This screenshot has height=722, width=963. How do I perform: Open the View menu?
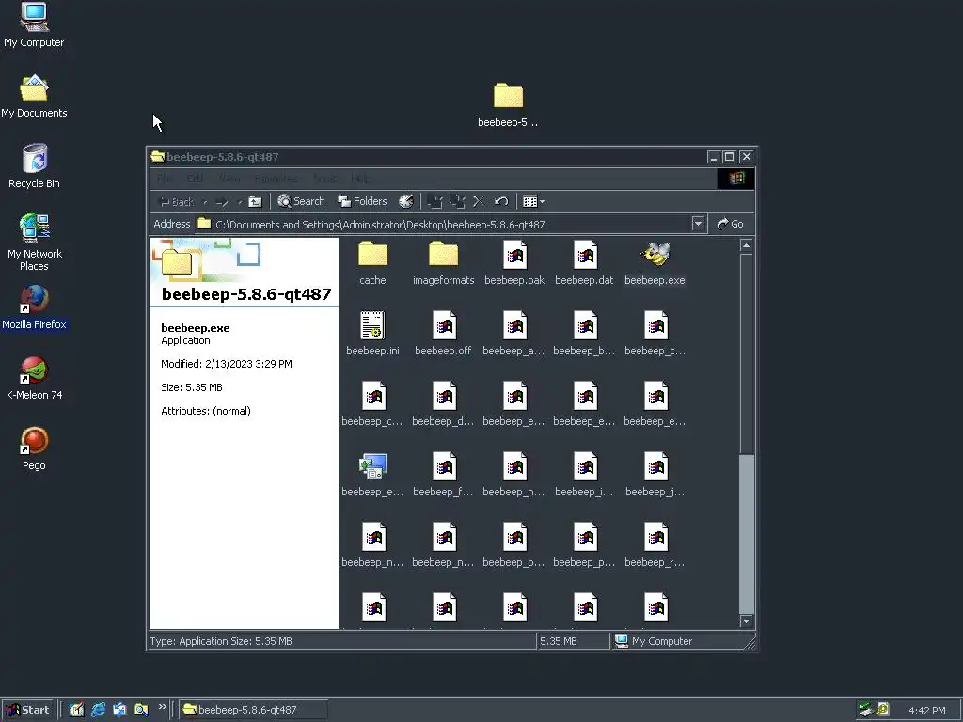tap(229, 179)
